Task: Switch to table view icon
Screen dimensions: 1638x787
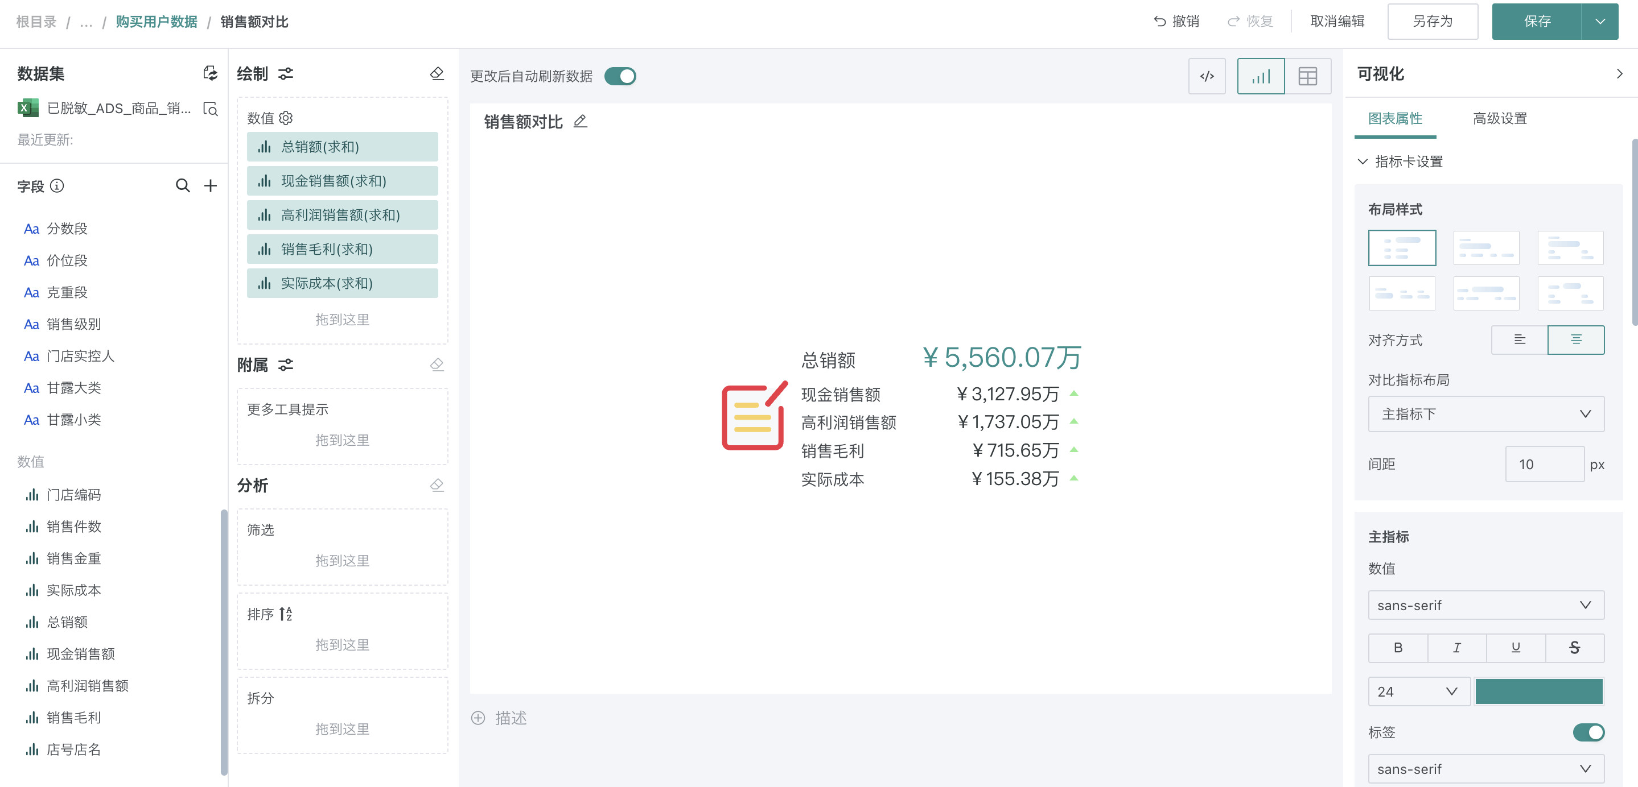Action: 1307,76
